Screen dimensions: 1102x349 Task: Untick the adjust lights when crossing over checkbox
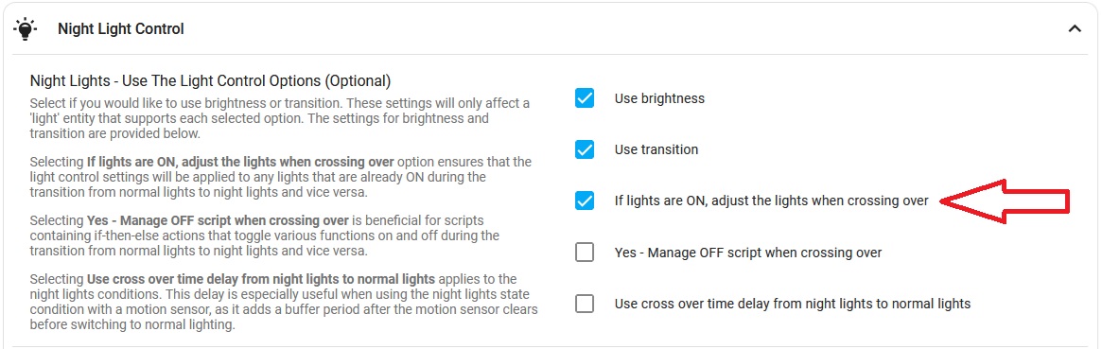click(x=585, y=201)
